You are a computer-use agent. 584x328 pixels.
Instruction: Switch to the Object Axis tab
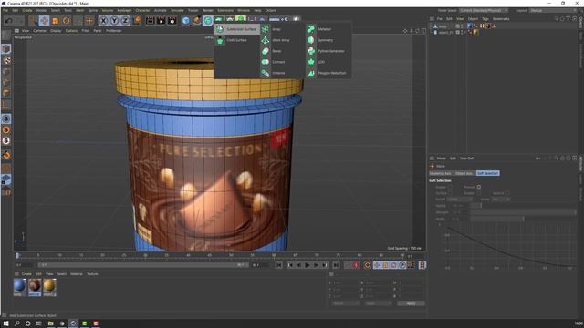point(464,173)
